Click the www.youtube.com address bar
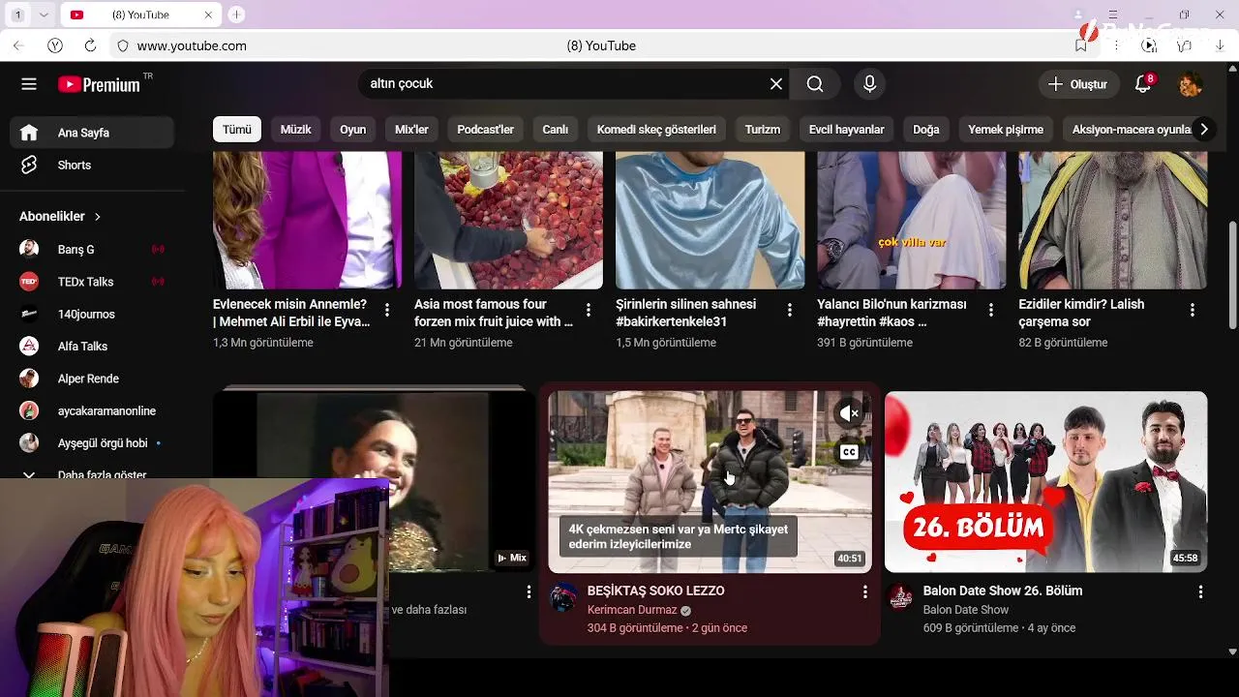The height and width of the screenshot is (697, 1239). coord(192,45)
